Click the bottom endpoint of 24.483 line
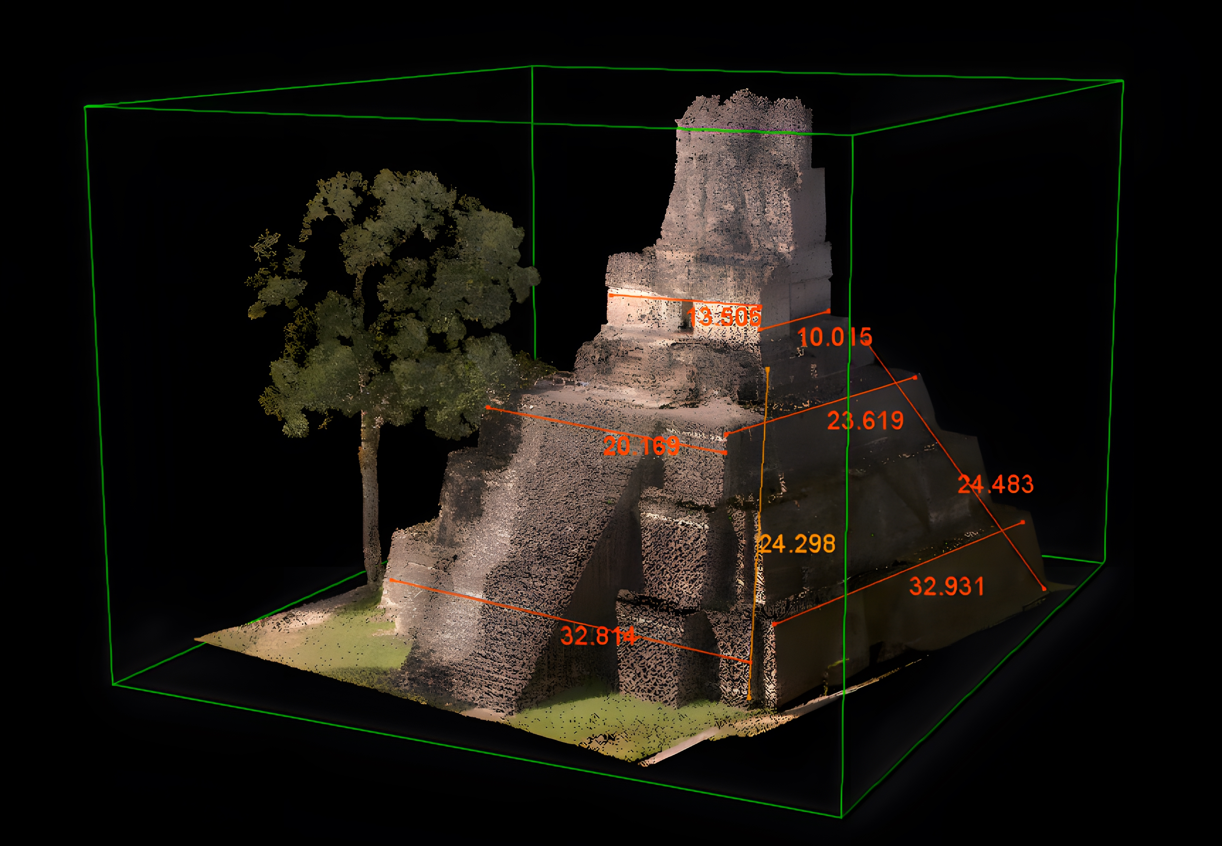 click(x=1044, y=589)
